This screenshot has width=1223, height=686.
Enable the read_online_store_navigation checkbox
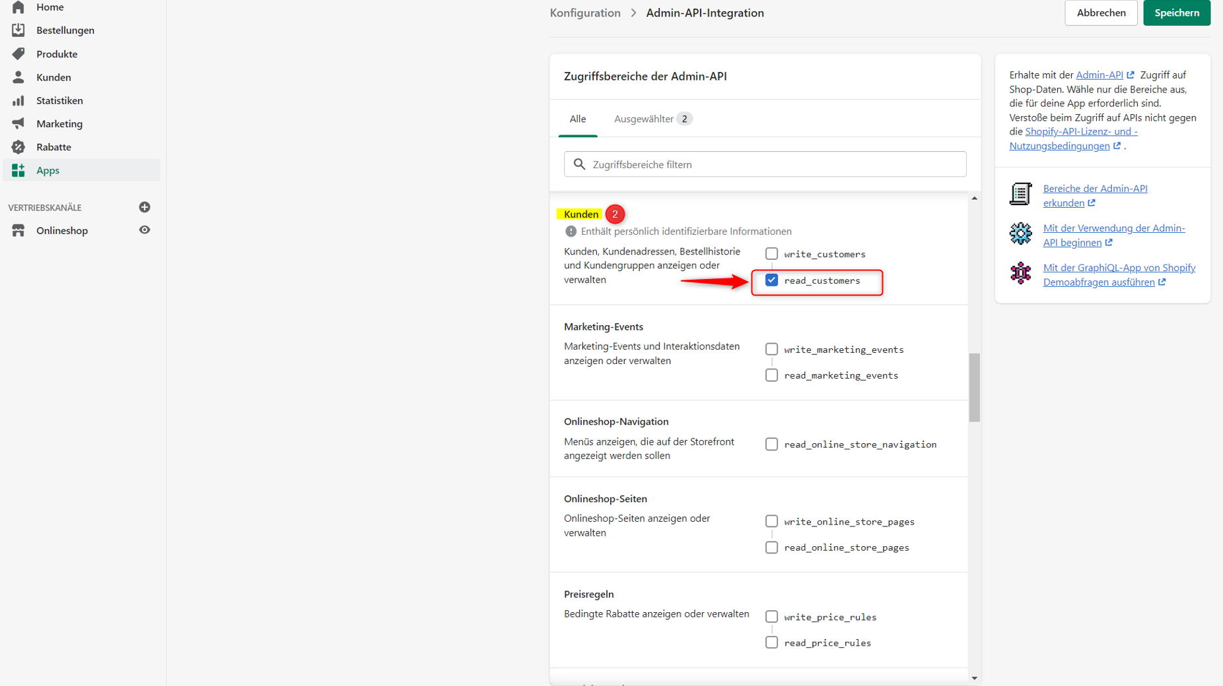click(x=771, y=445)
